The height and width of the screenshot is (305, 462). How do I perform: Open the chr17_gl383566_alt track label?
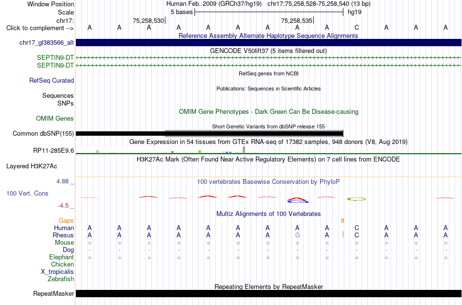click(x=47, y=42)
